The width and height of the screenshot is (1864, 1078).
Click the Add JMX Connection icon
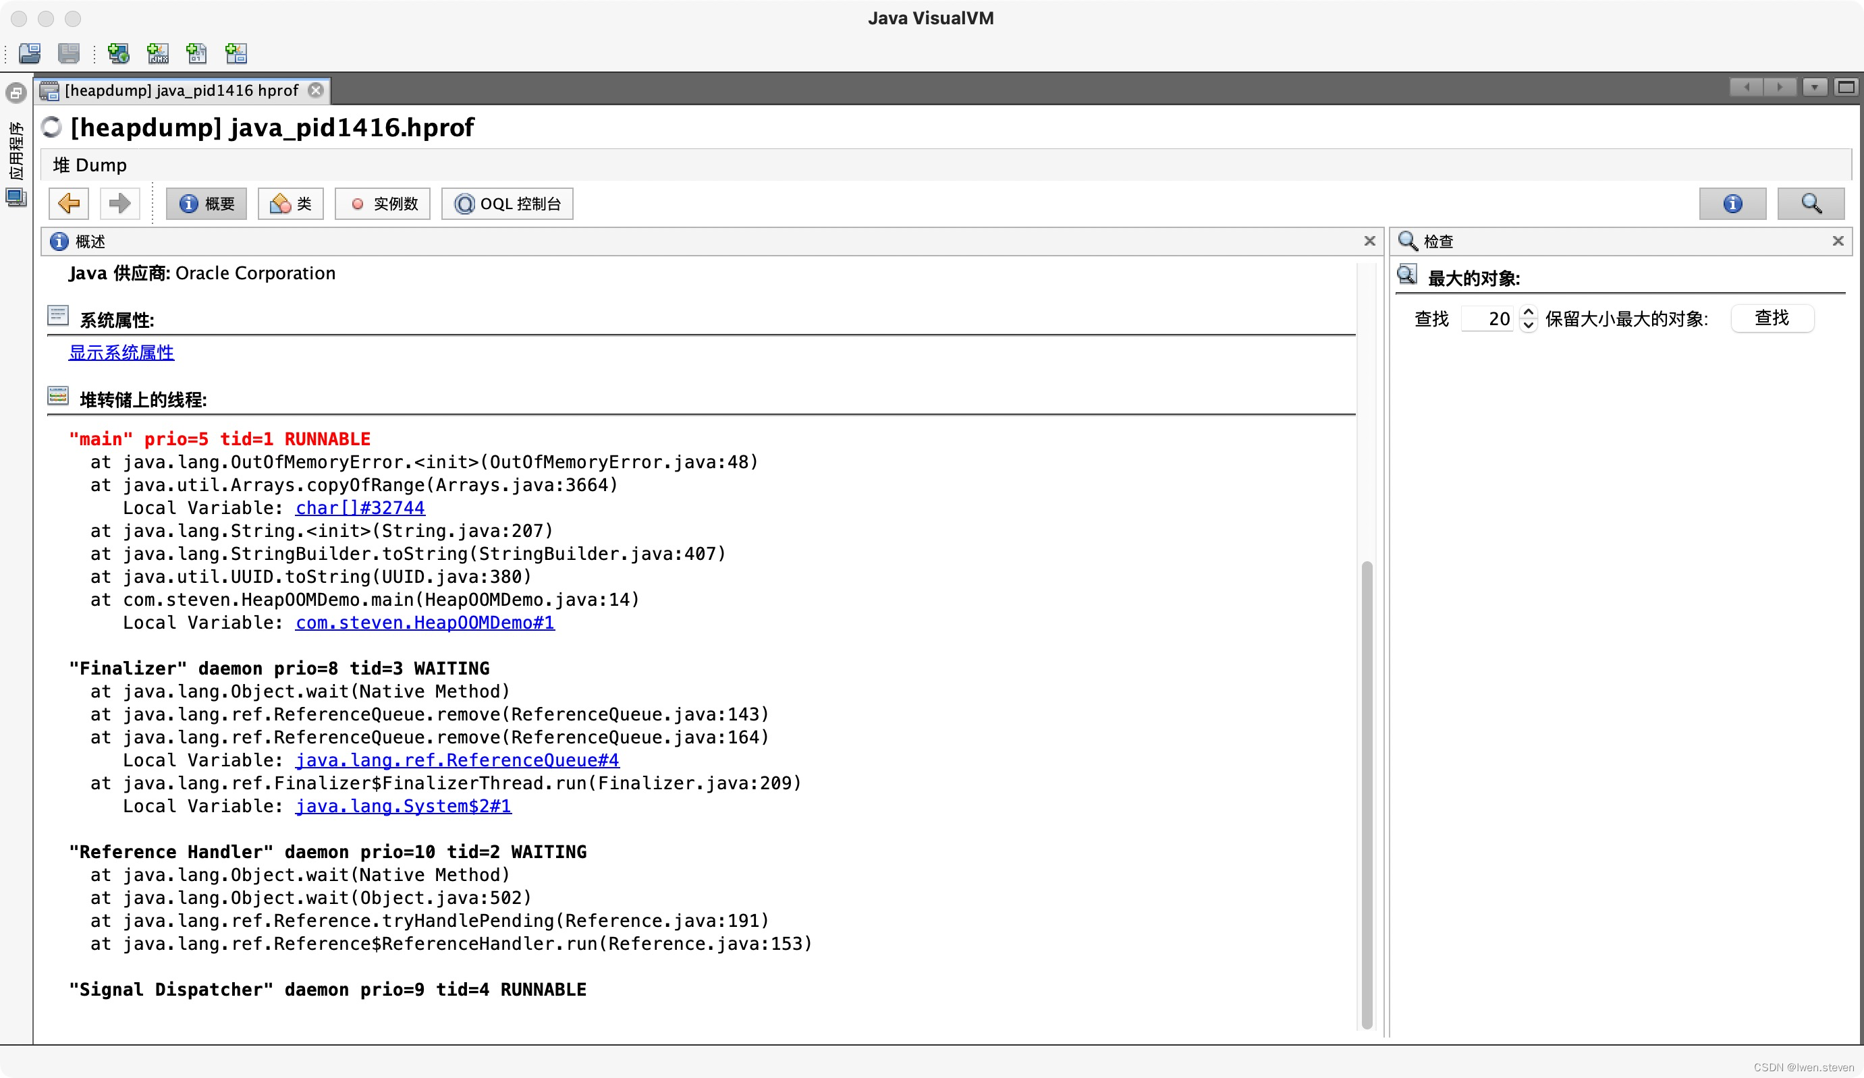point(157,53)
